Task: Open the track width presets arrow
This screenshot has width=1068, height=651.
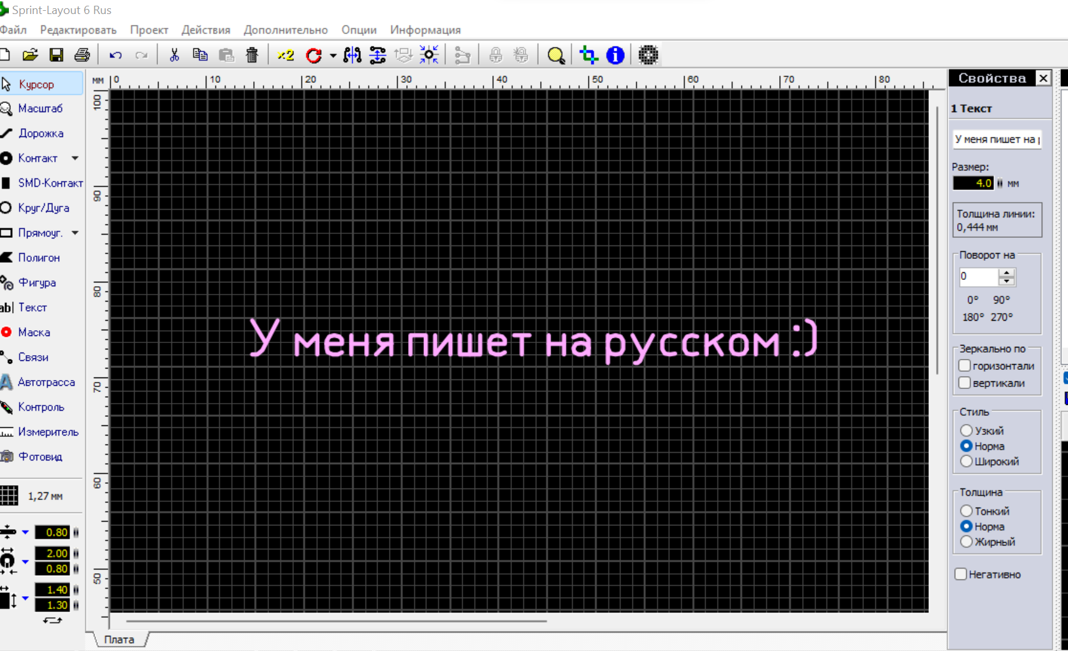Action: coord(26,532)
